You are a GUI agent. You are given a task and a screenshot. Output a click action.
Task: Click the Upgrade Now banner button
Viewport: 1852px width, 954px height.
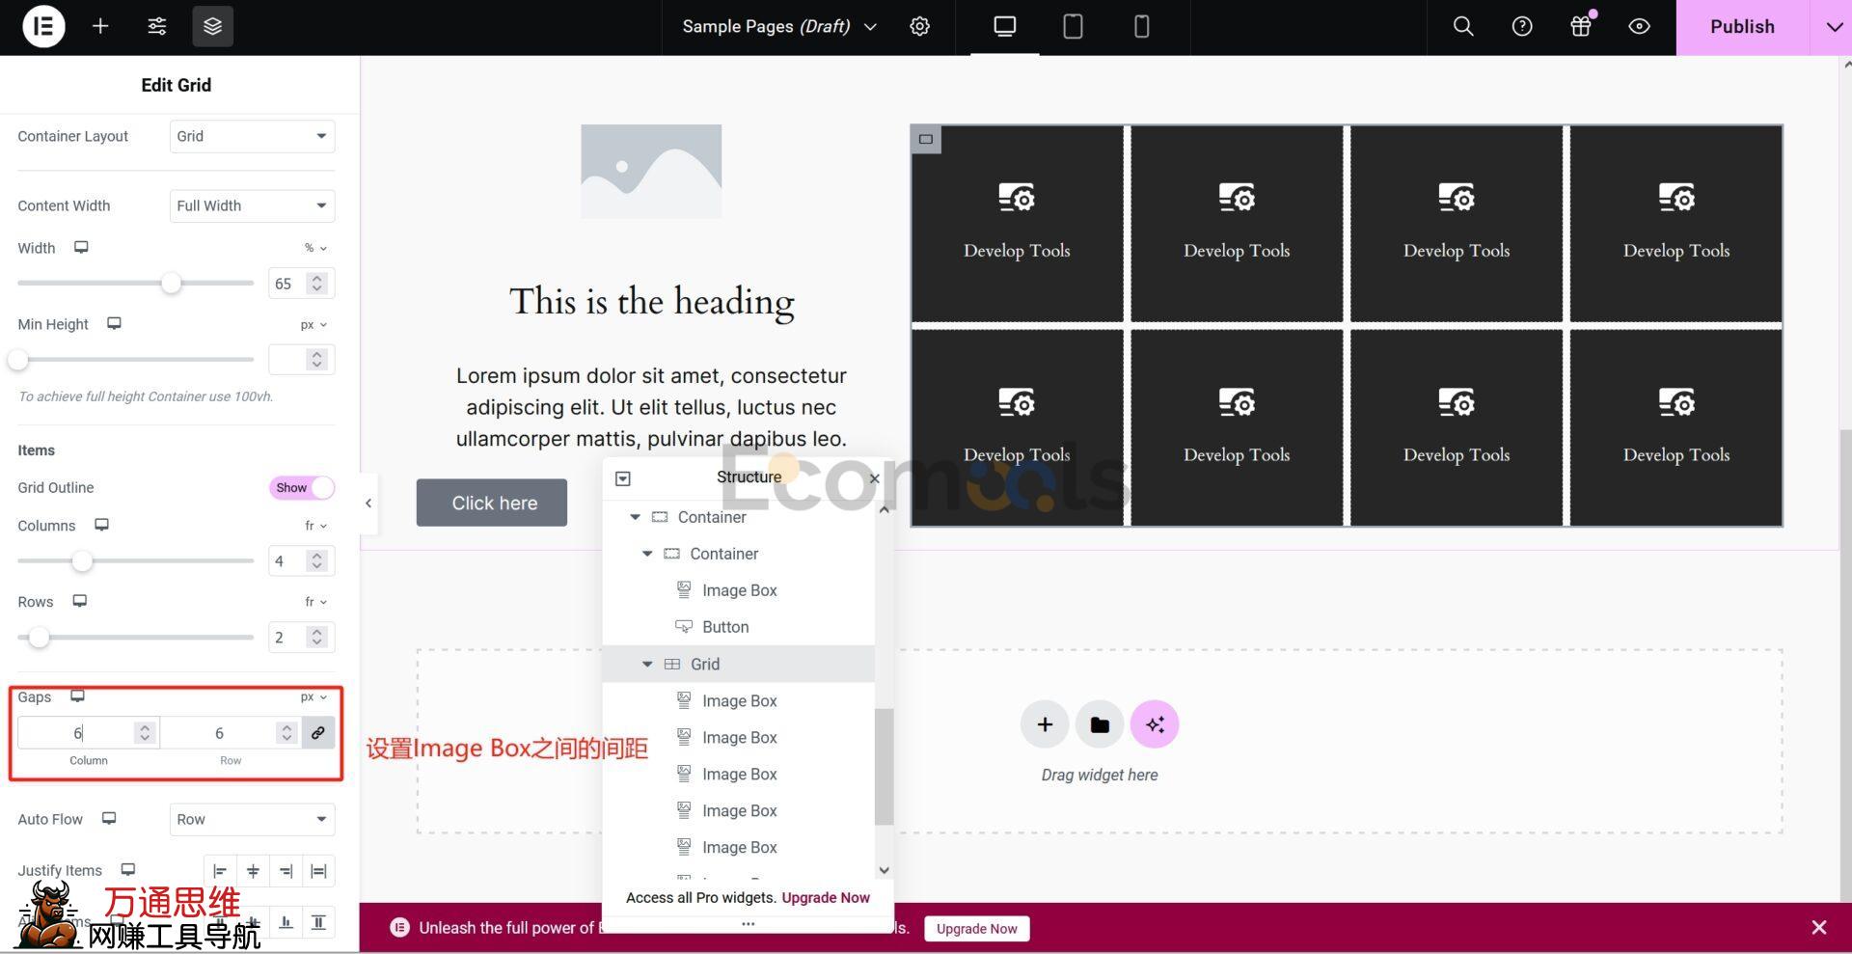(976, 928)
